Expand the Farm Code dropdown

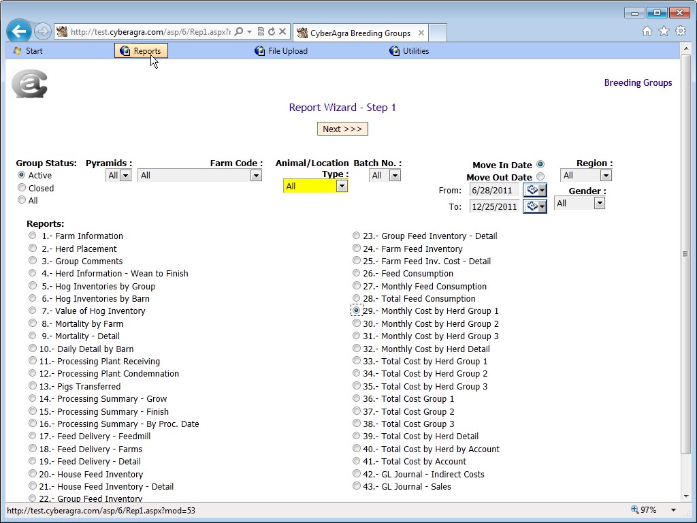click(x=256, y=176)
